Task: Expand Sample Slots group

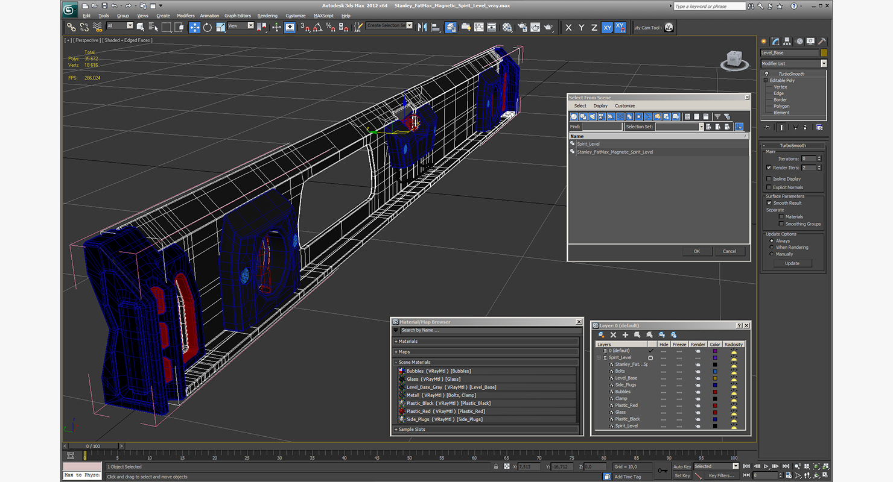Action: 486,430
